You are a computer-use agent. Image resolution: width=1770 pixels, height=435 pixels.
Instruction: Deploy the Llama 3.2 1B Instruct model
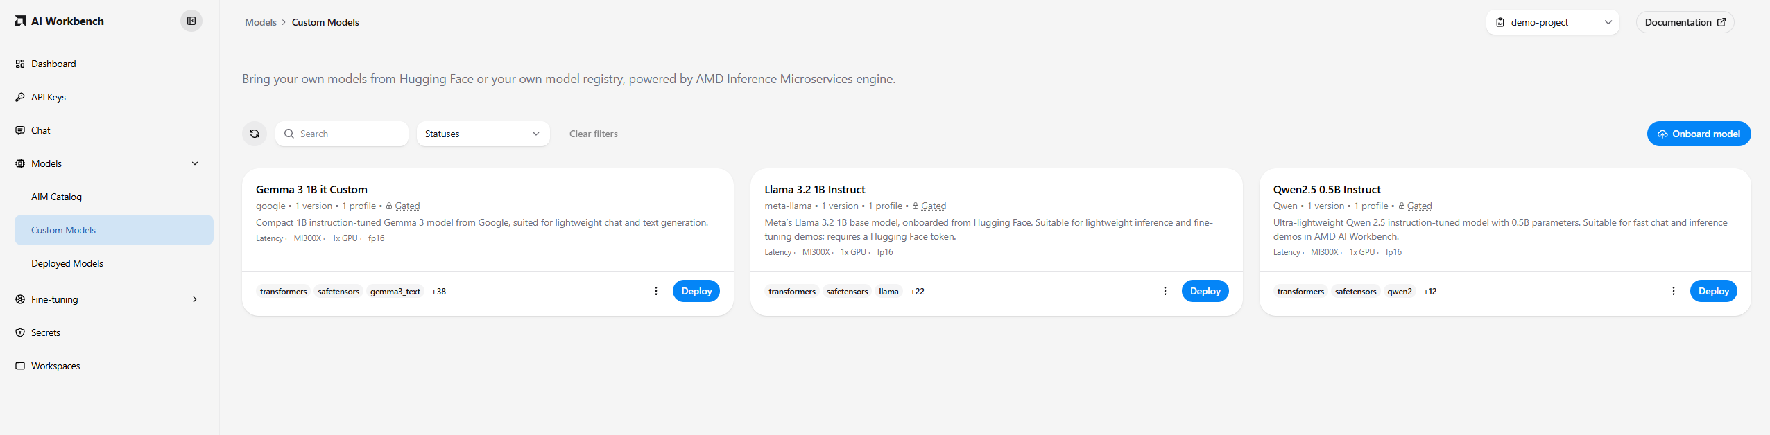pos(1205,291)
